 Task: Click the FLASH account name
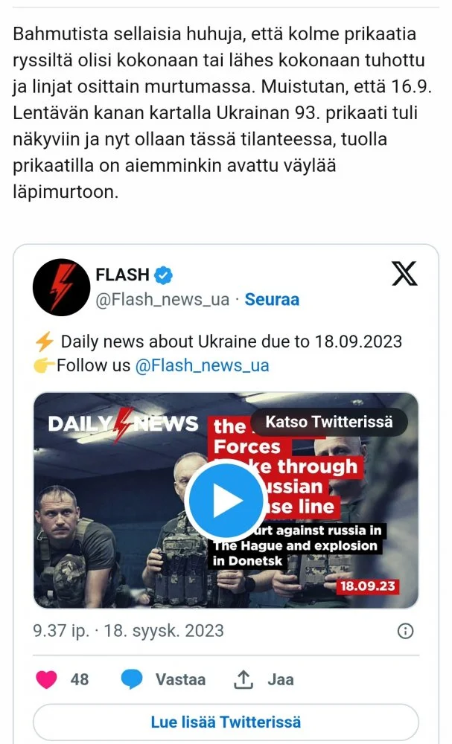[x=123, y=275]
